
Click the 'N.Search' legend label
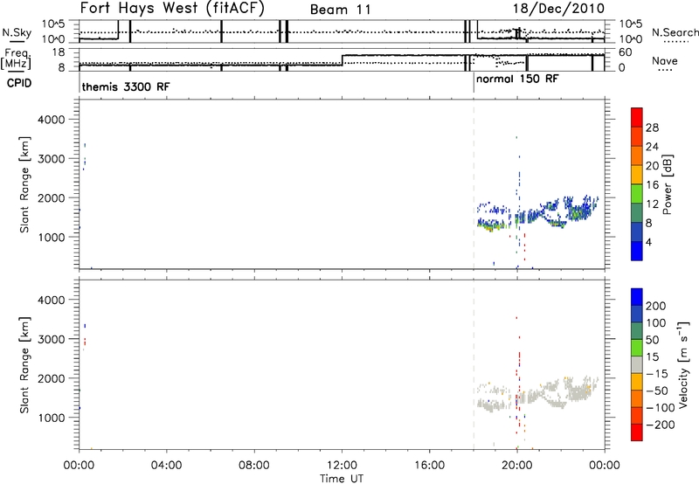[675, 32]
